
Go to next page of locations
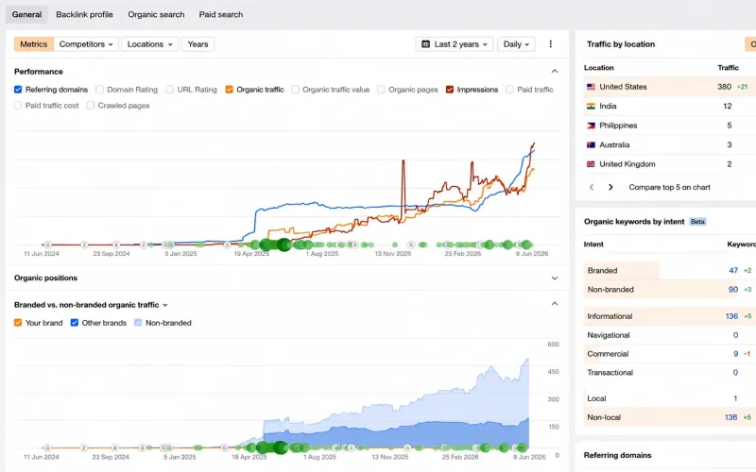click(610, 187)
